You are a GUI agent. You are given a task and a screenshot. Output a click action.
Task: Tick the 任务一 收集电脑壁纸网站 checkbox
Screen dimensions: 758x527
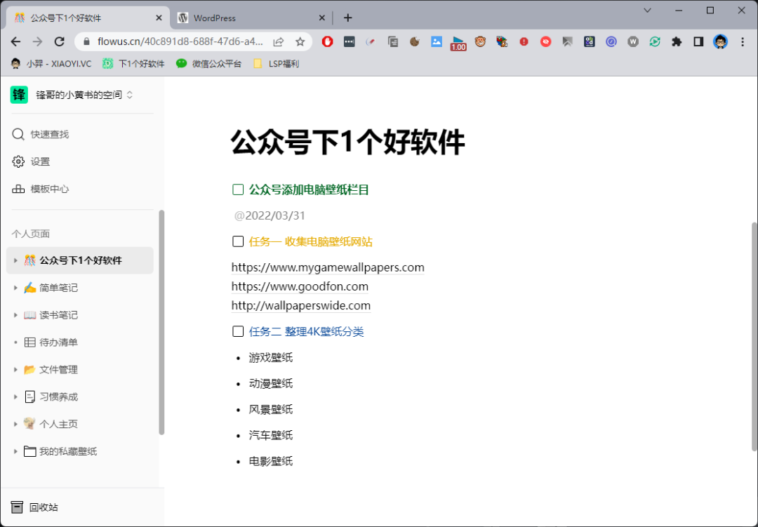coord(238,242)
